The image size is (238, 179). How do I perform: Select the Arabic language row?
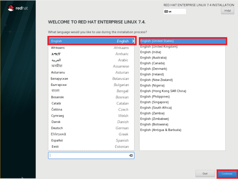click(91, 60)
